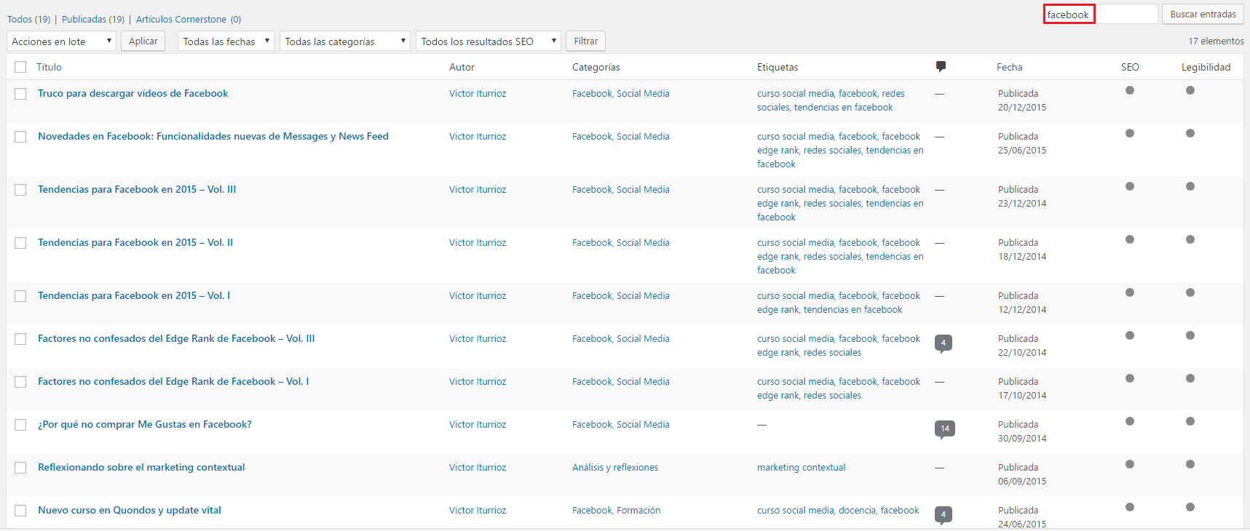1250x531 pixels.
Task: Expand the Todas las fechas dropdown
Action: tap(226, 41)
